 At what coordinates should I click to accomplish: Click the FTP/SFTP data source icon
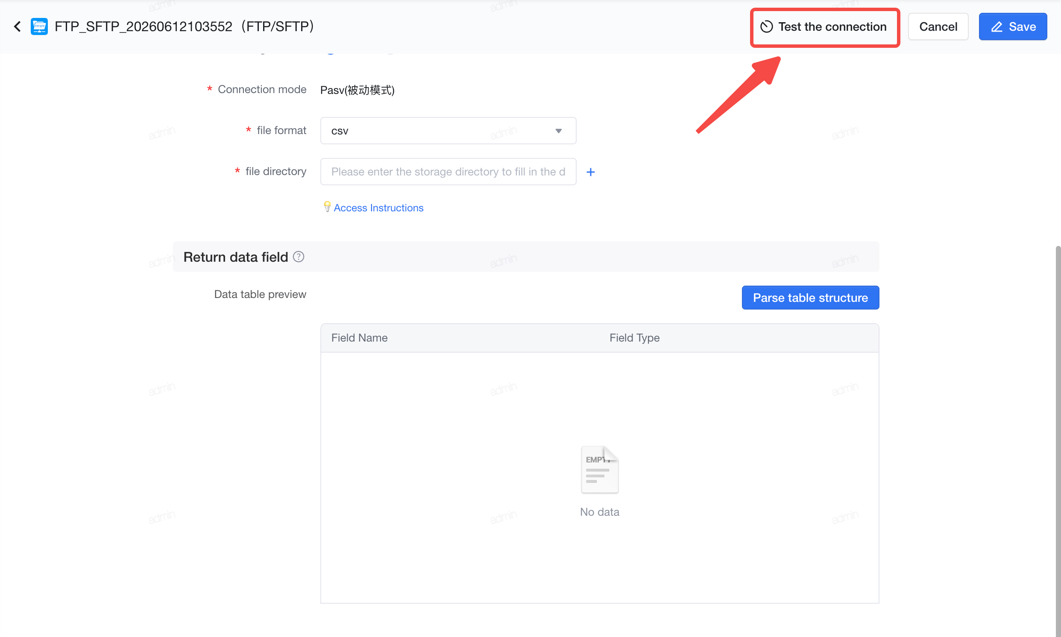[x=39, y=26]
